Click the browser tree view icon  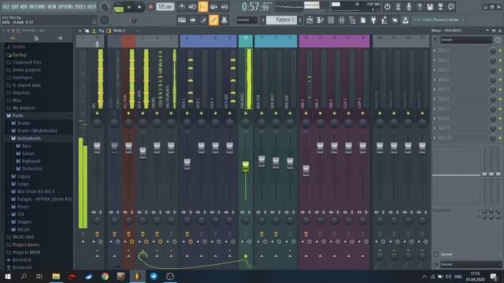352,20
